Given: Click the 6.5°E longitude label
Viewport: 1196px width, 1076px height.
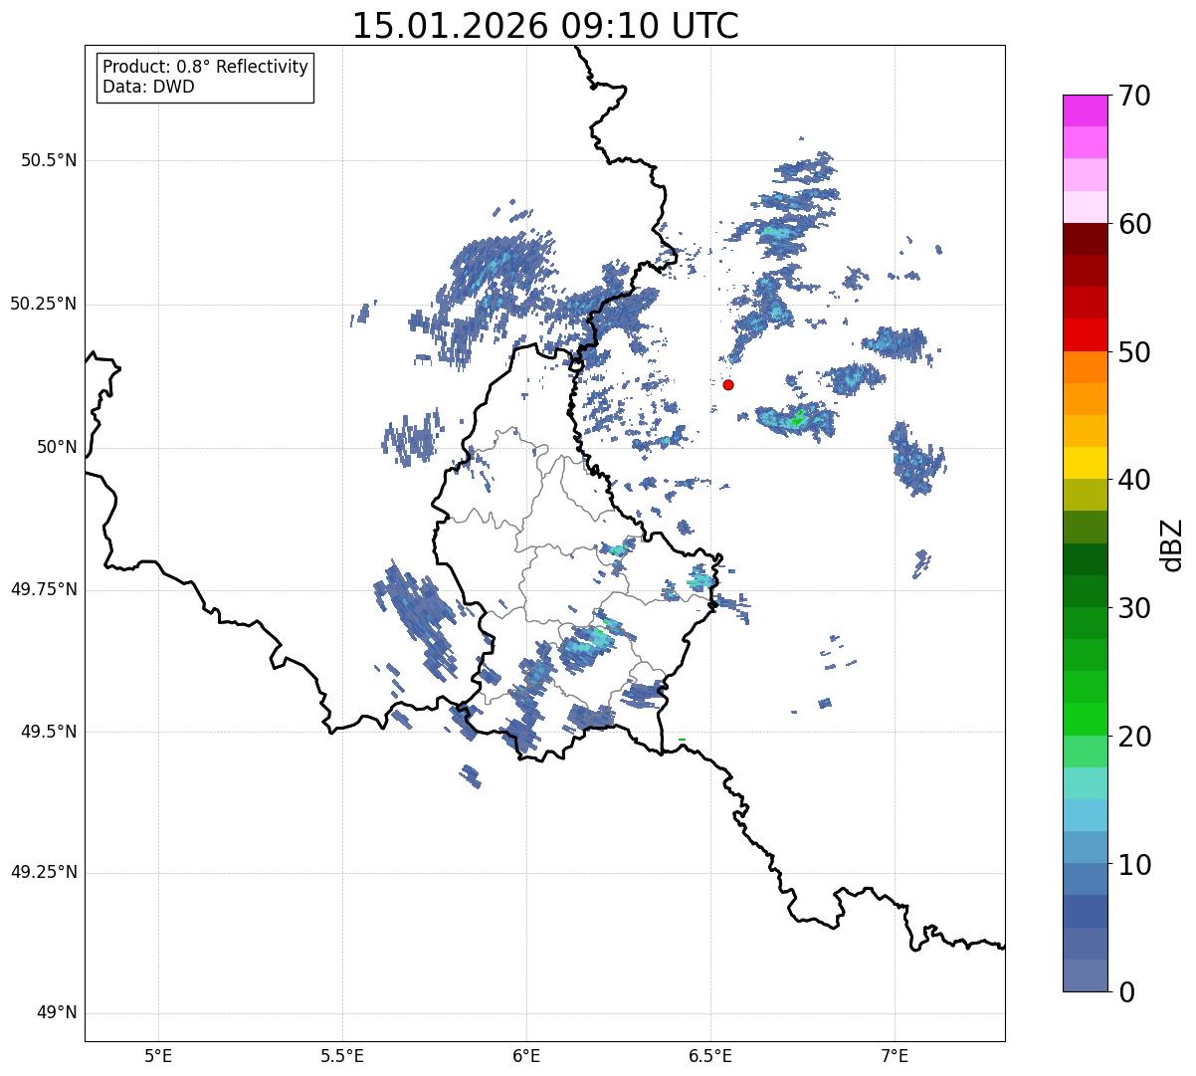Looking at the screenshot, I should click(711, 1056).
